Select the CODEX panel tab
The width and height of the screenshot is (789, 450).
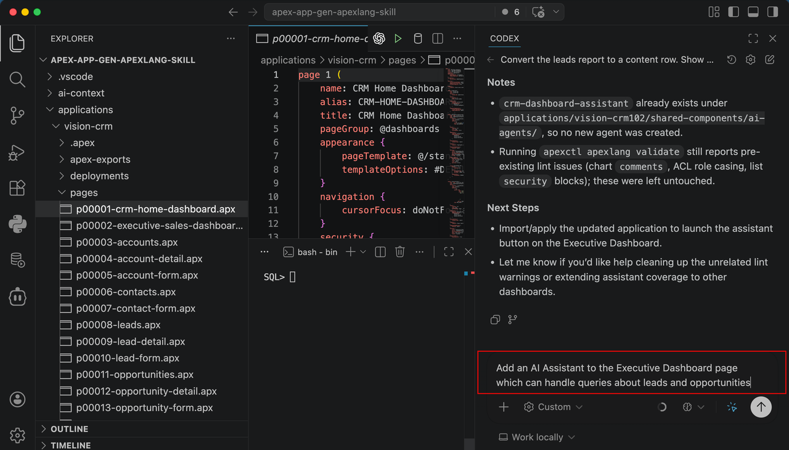pos(504,38)
